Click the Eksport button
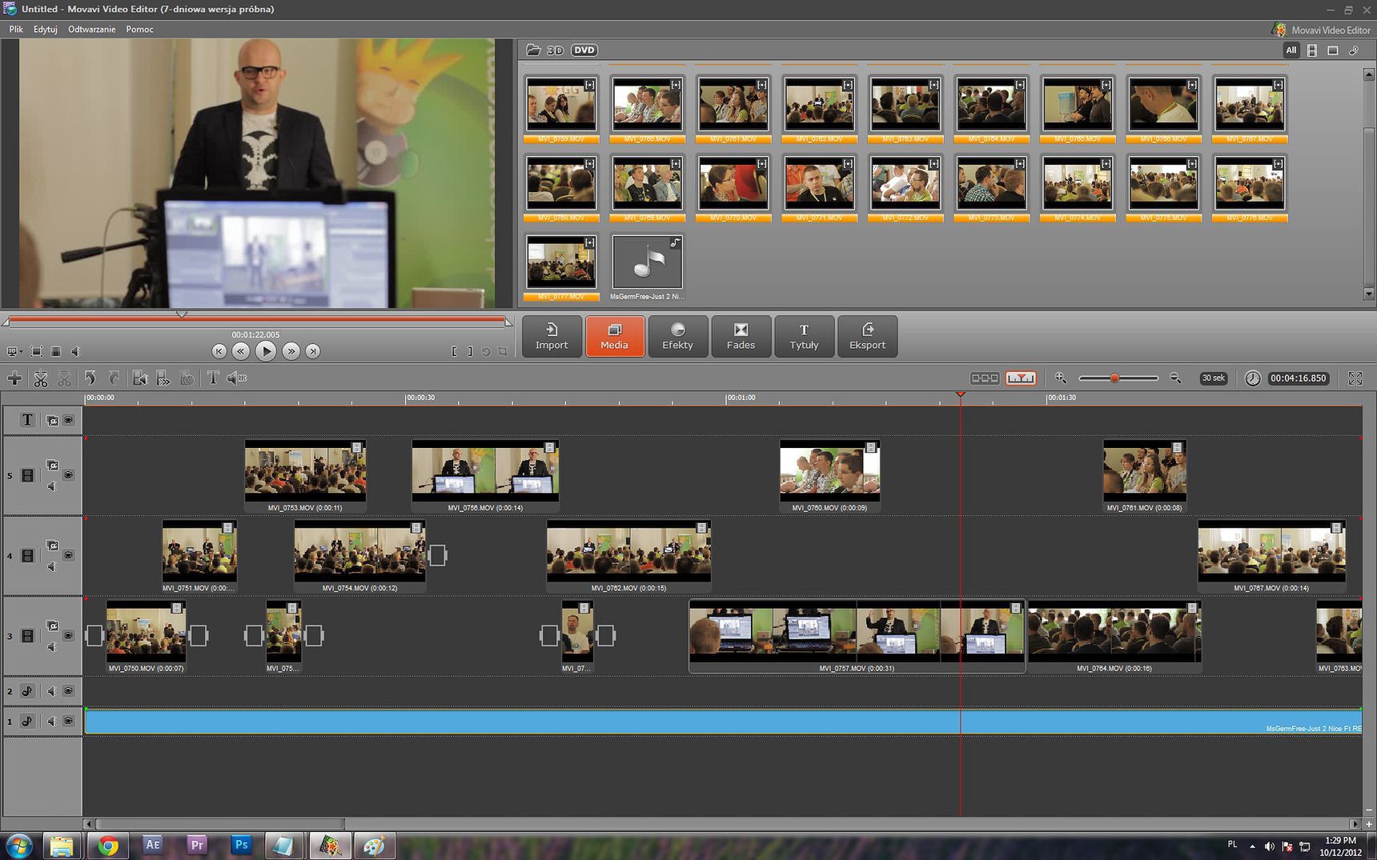The height and width of the screenshot is (860, 1377). pos(868,336)
